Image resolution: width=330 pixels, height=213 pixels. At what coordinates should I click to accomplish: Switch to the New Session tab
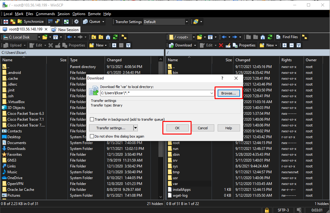click(65, 30)
